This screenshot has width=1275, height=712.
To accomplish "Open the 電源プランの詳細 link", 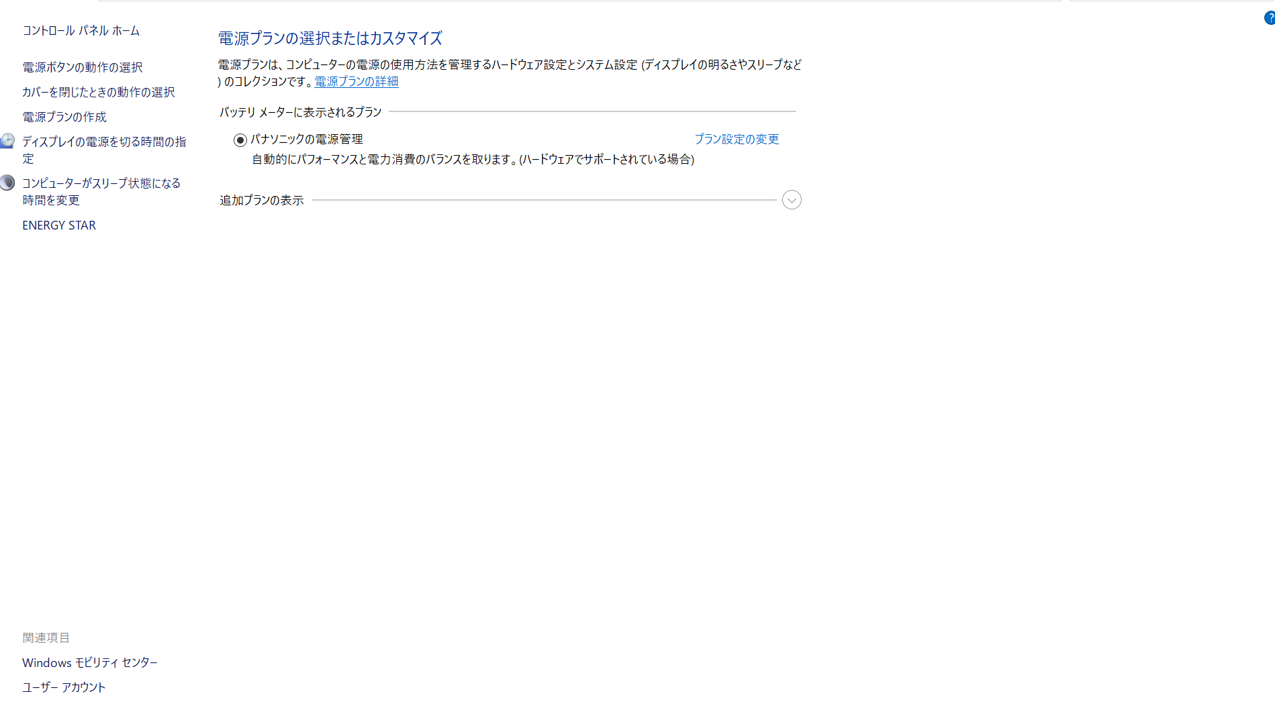I will pos(357,81).
